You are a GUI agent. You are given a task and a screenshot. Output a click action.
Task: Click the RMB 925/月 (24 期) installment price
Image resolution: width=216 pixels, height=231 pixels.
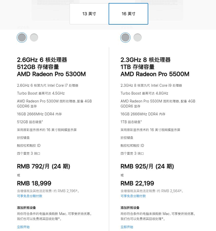point(147,166)
